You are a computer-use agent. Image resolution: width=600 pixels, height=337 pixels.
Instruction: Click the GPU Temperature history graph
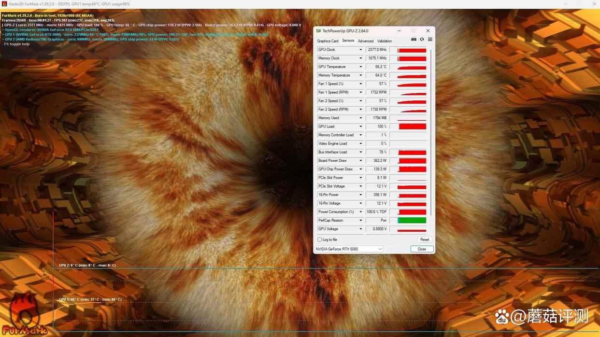coord(408,67)
